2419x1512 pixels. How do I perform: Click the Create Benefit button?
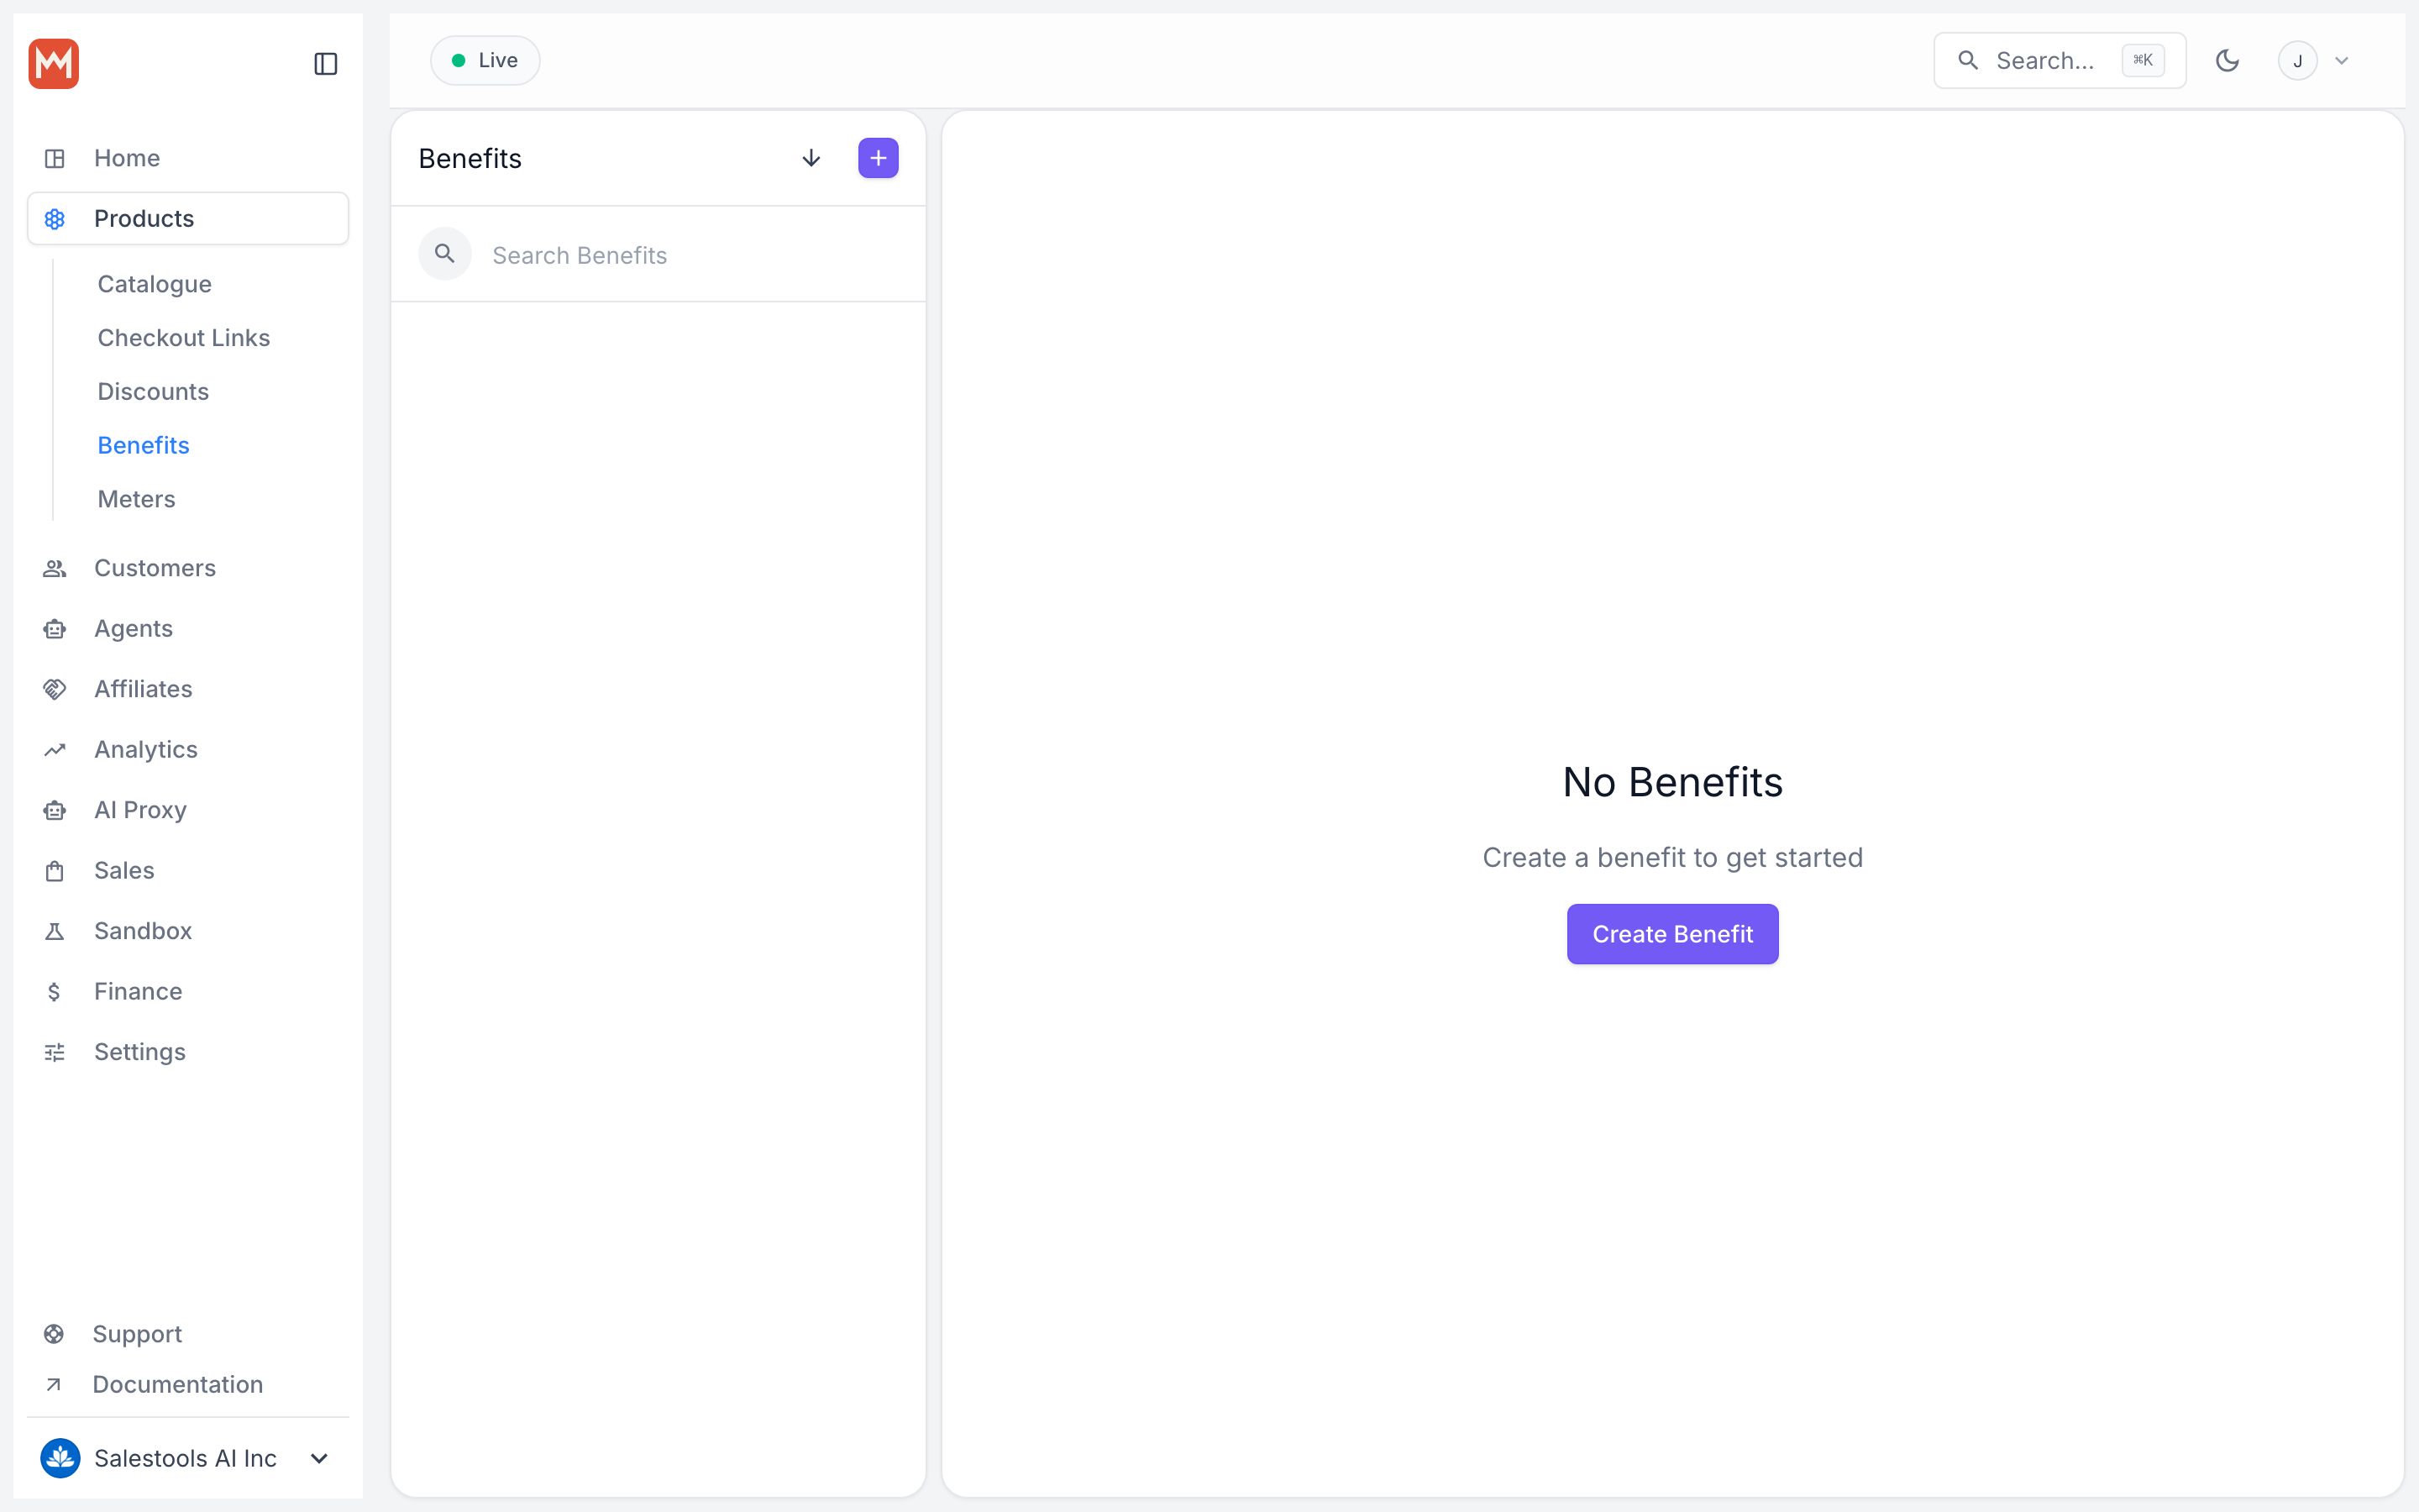tap(1672, 934)
